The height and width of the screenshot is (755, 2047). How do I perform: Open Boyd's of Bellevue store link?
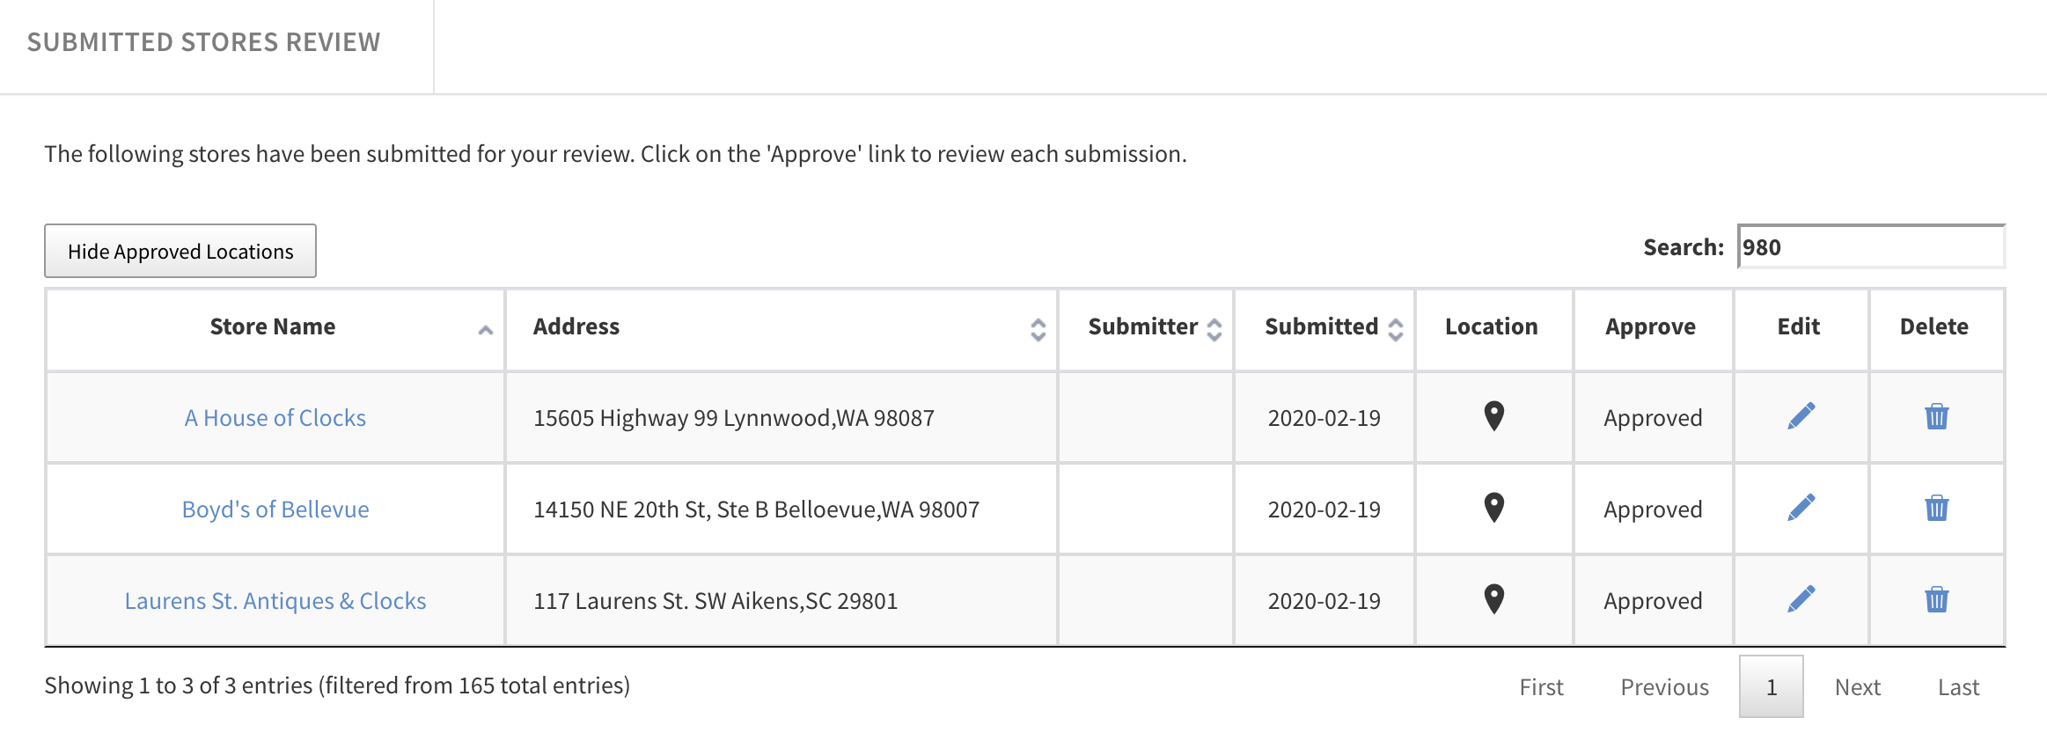point(275,509)
